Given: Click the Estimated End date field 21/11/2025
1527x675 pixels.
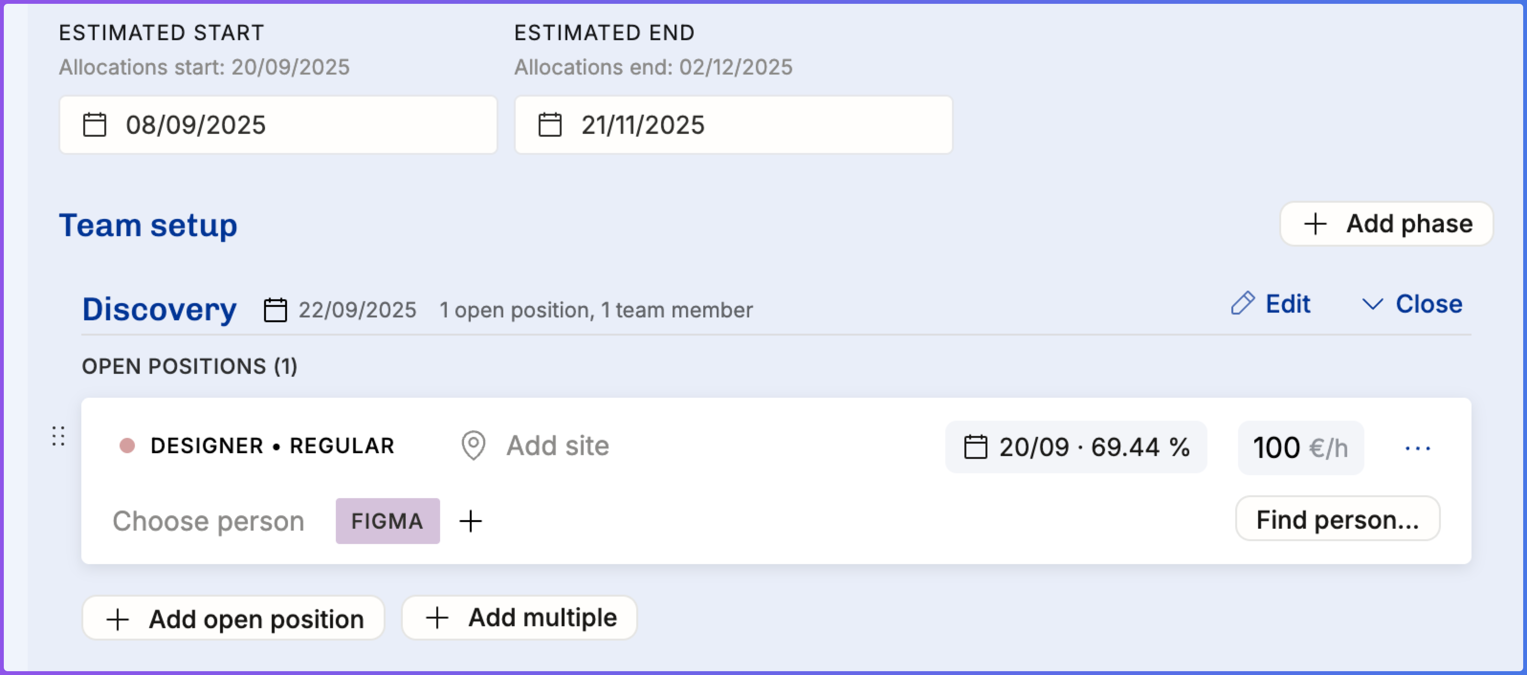Looking at the screenshot, I should [x=734, y=125].
